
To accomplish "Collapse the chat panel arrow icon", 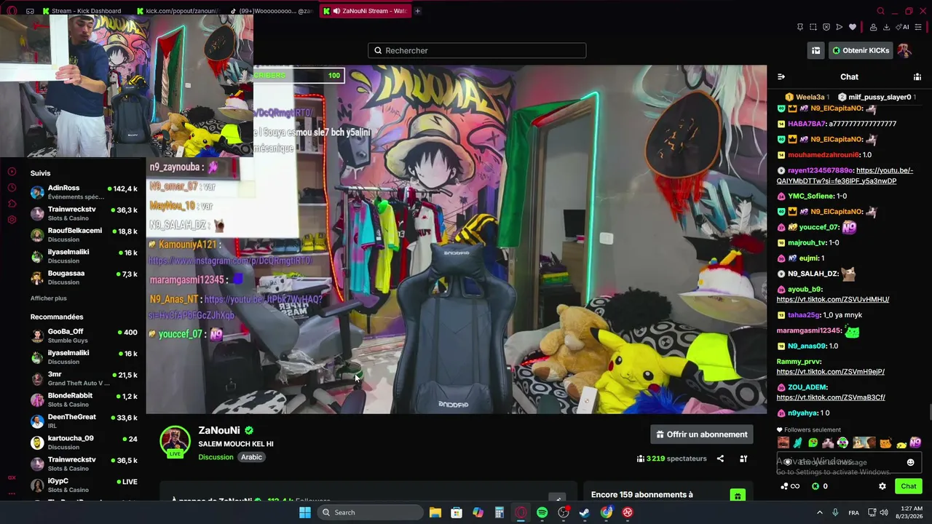I will (781, 76).
